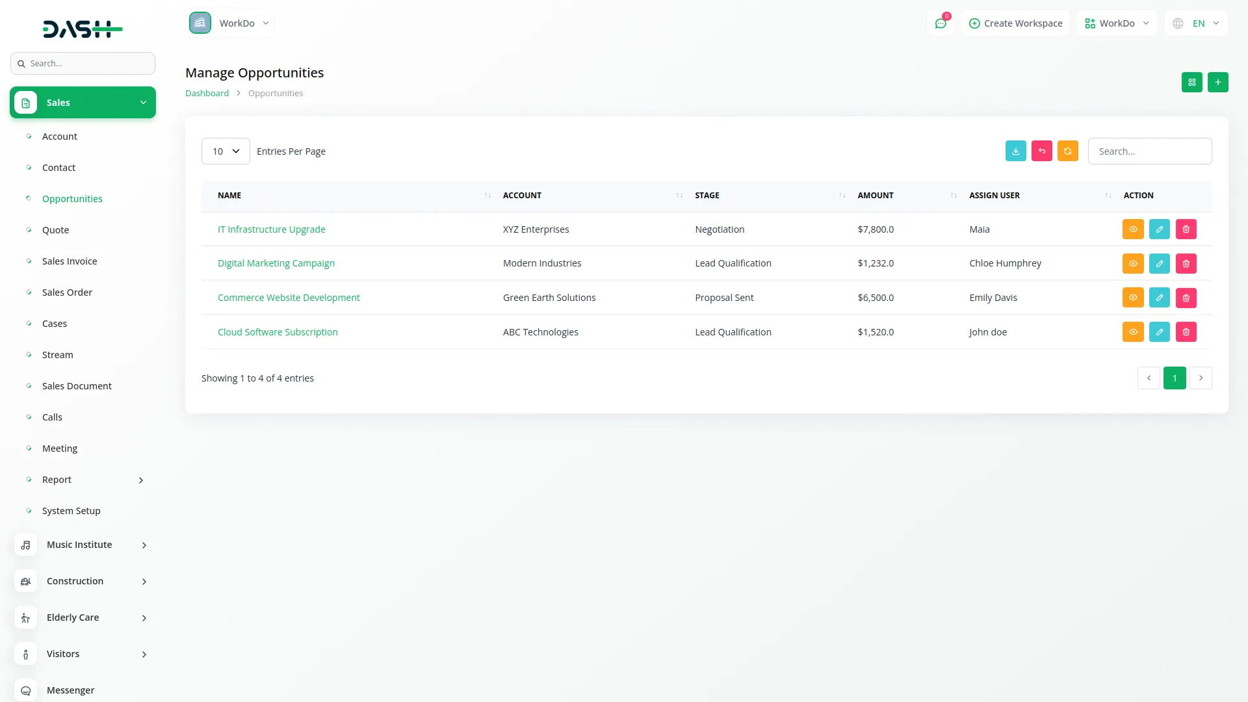Open the Quote menu in sidebar
The width and height of the screenshot is (1248, 702).
pyautogui.click(x=55, y=230)
